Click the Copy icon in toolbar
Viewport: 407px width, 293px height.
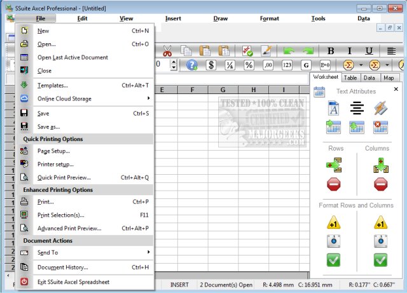(186, 51)
